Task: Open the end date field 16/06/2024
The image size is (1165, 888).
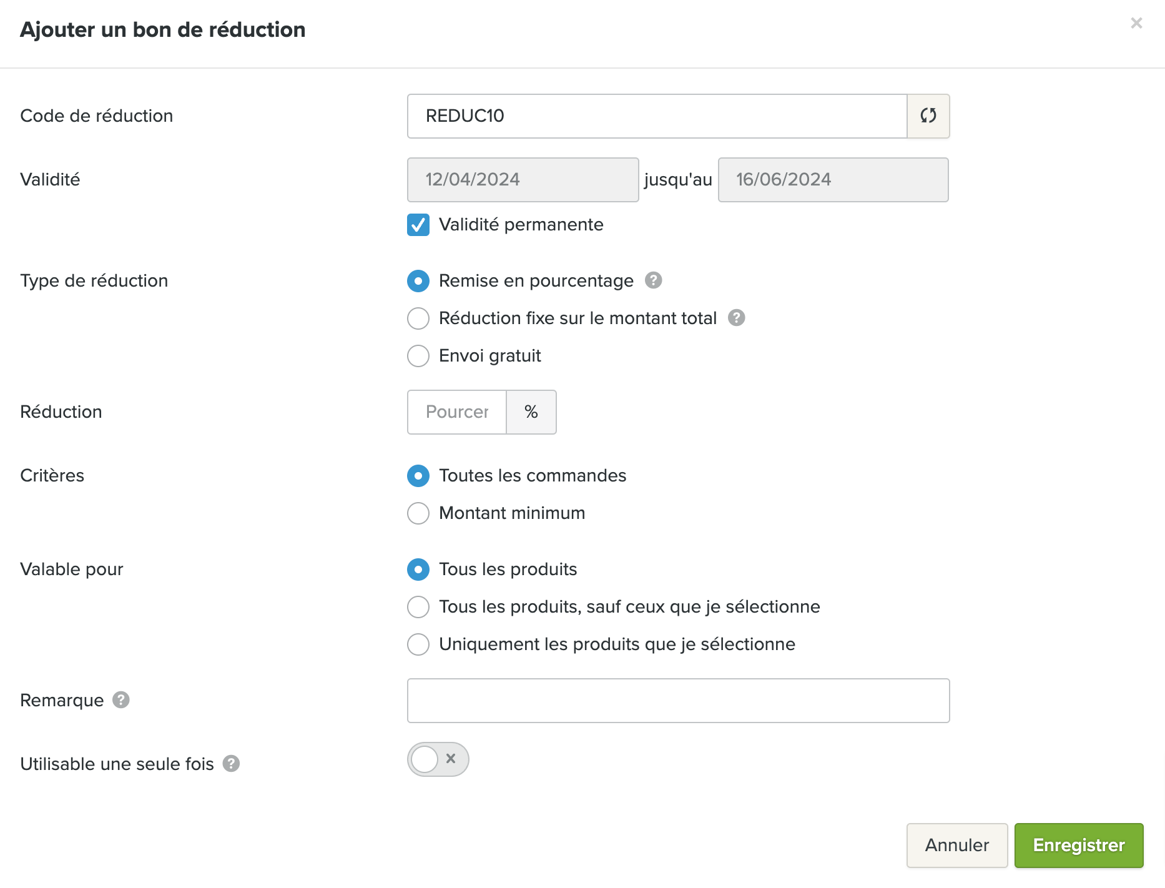Action: [833, 180]
